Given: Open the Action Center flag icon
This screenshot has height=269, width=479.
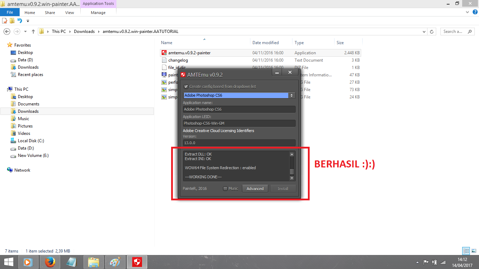Looking at the screenshot, I should tap(426, 262).
